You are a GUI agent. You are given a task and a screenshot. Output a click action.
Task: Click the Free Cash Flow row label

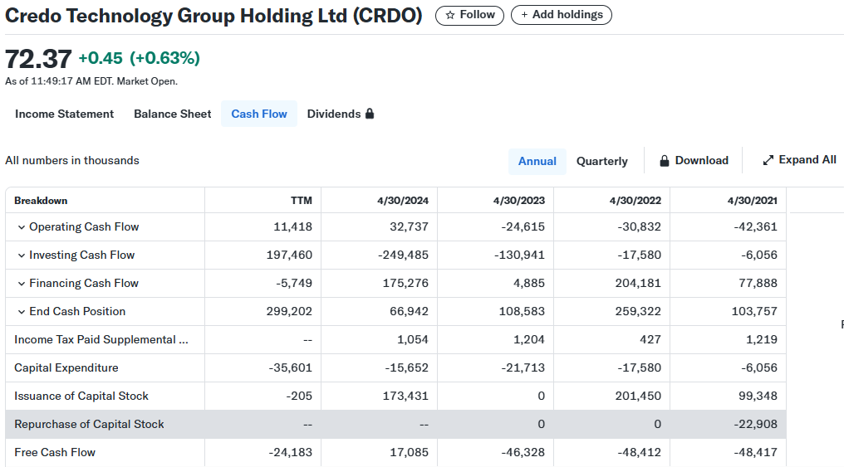[55, 453]
